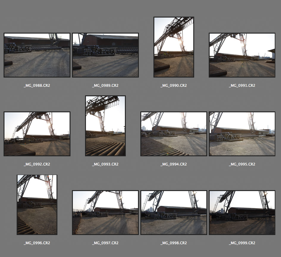
Task: Select the _MG_0994.CR2 filename text
Action: point(174,164)
